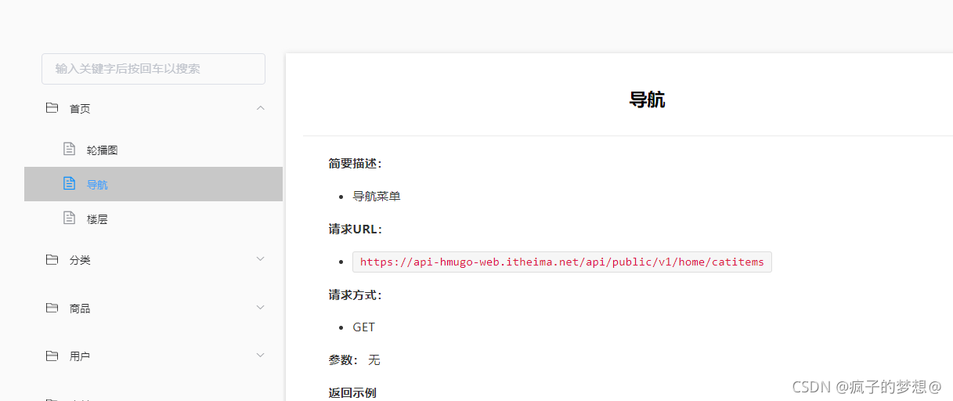Expand the 分类 section chevron

pos(261,258)
